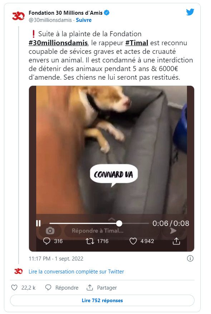Screen dimensions: 211x314
Task: Open the Twitter bird home icon
Action: 190,11
